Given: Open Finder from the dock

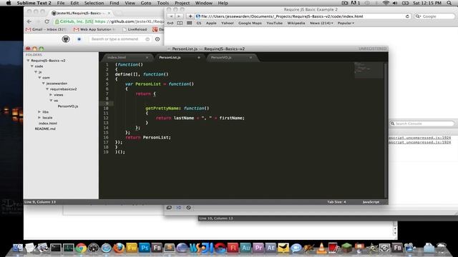Looking at the screenshot, I should tap(17, 248).
